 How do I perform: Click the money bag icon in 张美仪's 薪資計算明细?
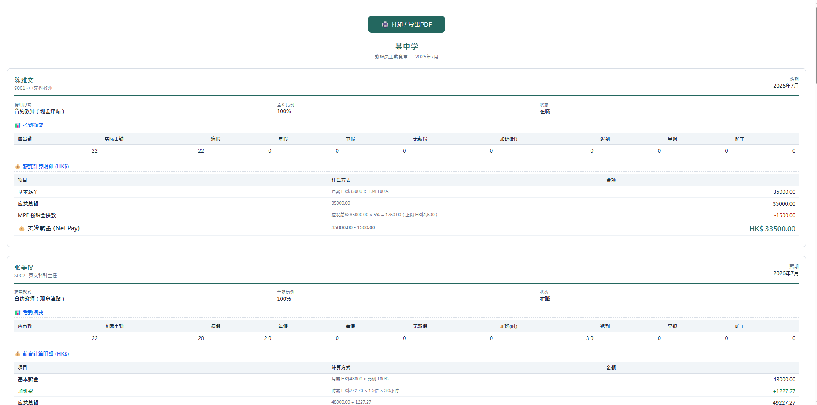(18, 354)
